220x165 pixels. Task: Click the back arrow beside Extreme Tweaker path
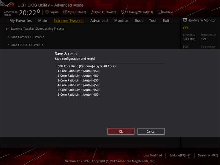click(x=7, y=29)
